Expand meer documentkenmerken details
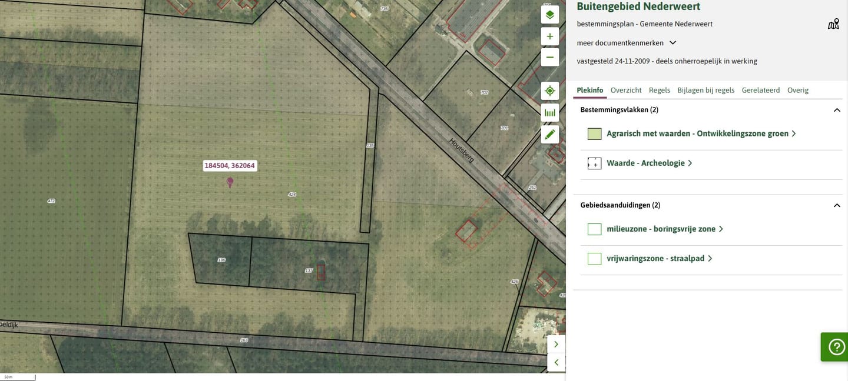 tap(627, 43)
